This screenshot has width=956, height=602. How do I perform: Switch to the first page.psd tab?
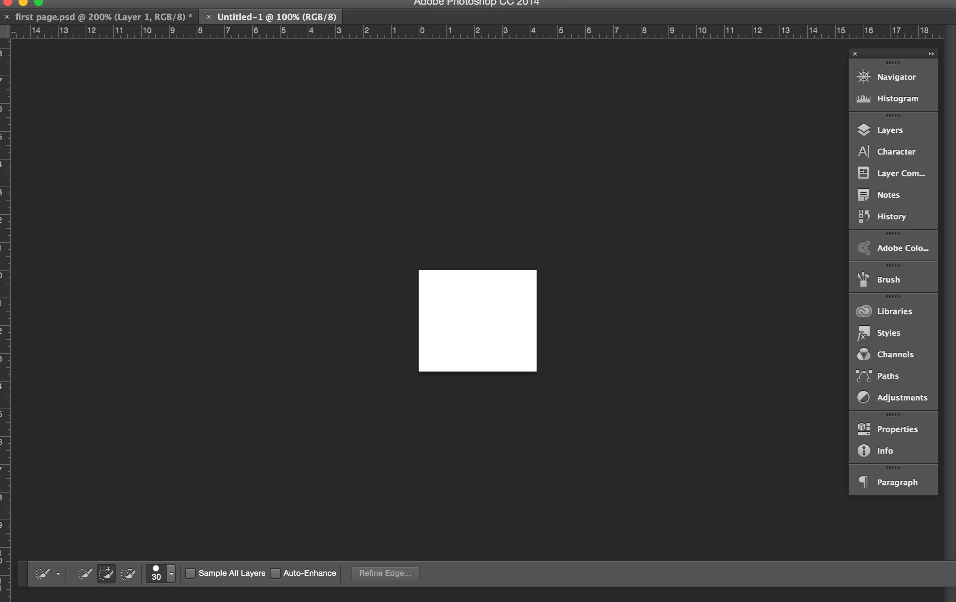pos(103,17)
